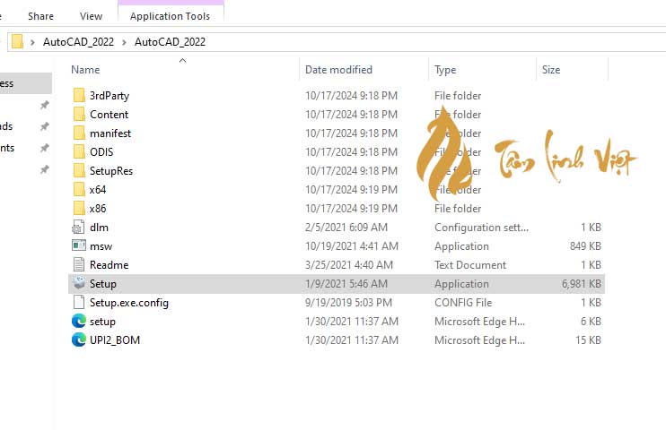
Task: Expand chevron between the AutoCAD_2022 breadcrumbs
Action: tap(124, 42)
